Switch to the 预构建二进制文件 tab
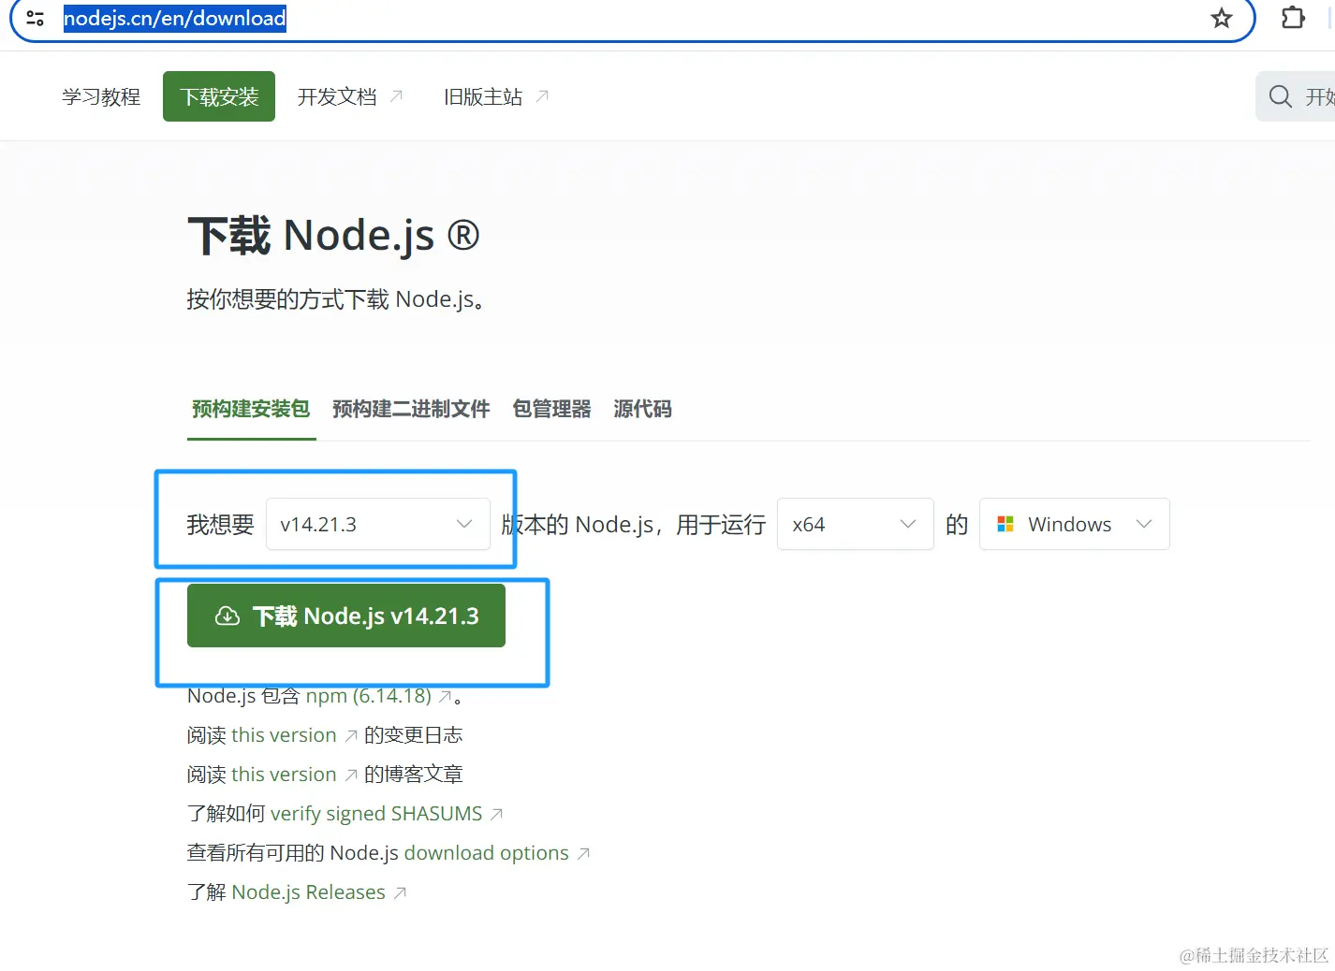The image size is (1335, 971). click(x=411, y=409)
